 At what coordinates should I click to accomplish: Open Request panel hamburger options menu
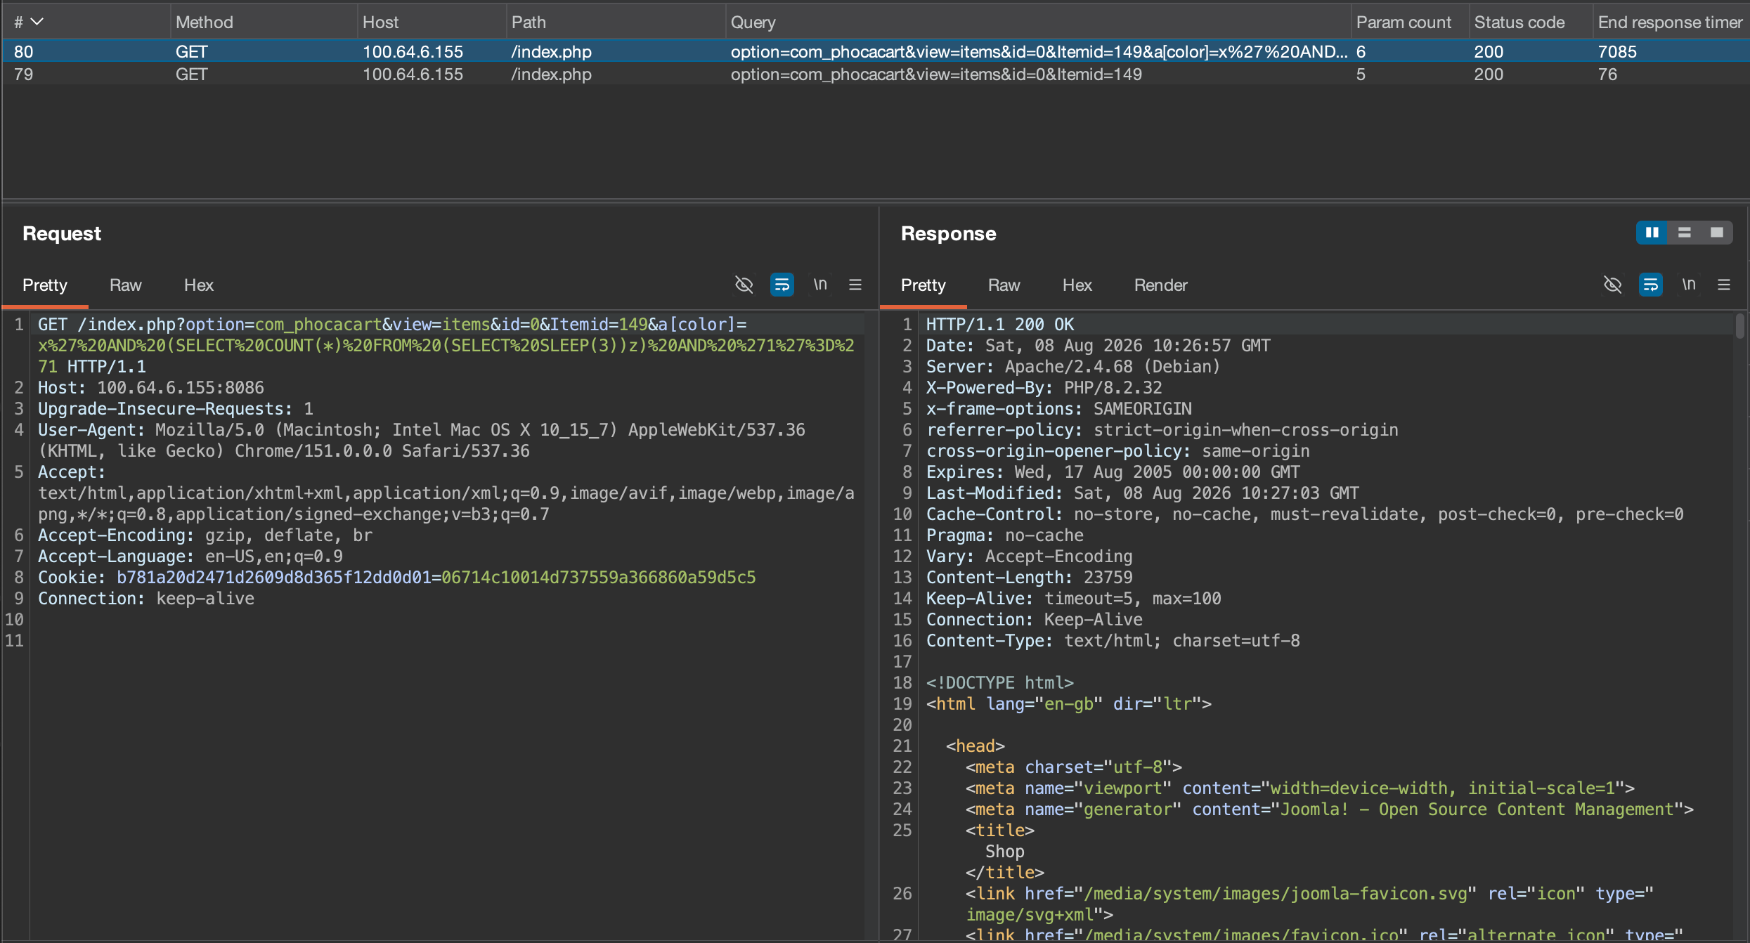click(x=855, y=285)
